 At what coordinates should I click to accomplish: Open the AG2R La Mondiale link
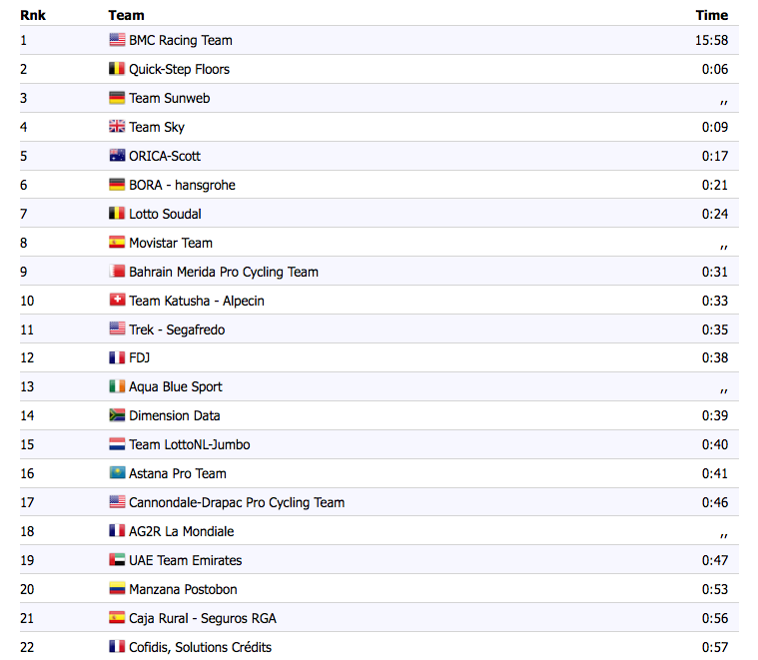(x=181, y=532)
